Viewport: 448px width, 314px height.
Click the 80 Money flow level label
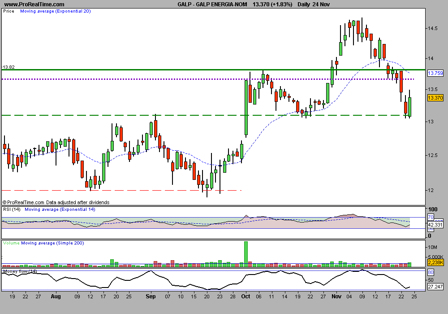(431, 272)
